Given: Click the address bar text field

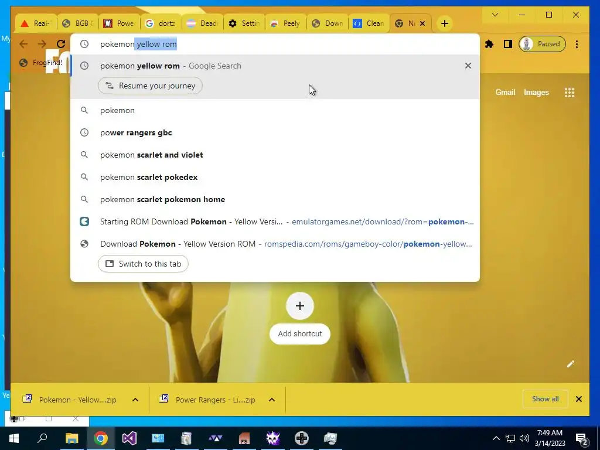Looking at the screenshot, I should tap(275, 44).
